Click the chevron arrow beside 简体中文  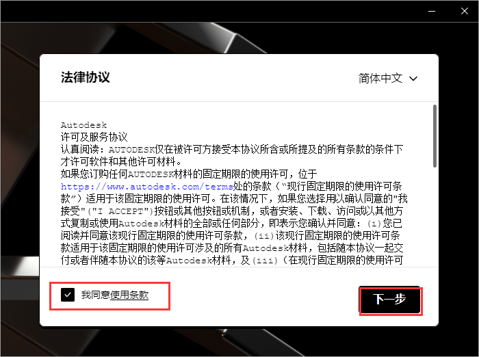413,79
